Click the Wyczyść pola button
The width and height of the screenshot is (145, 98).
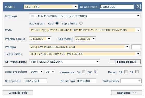[18, 93]
